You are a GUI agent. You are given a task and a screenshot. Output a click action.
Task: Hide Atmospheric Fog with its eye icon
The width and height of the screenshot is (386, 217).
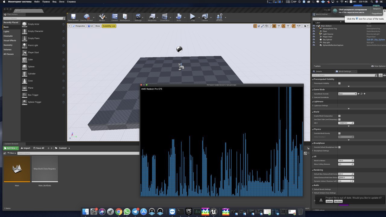click(314, 29)
